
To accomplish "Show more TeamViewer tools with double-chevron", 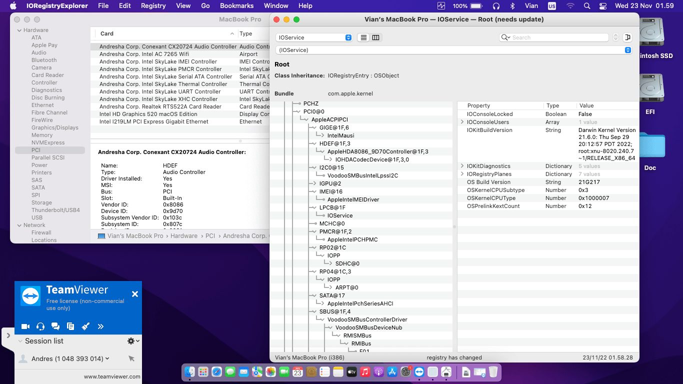I will click(100, 326).
